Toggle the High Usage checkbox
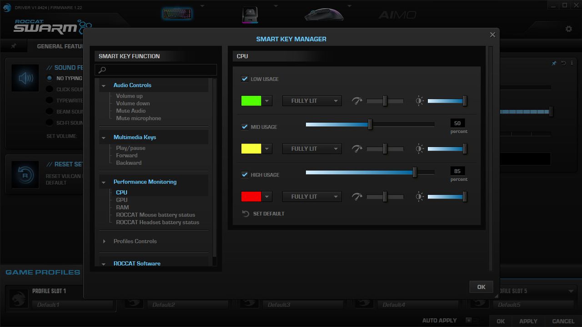 point(245,175)
